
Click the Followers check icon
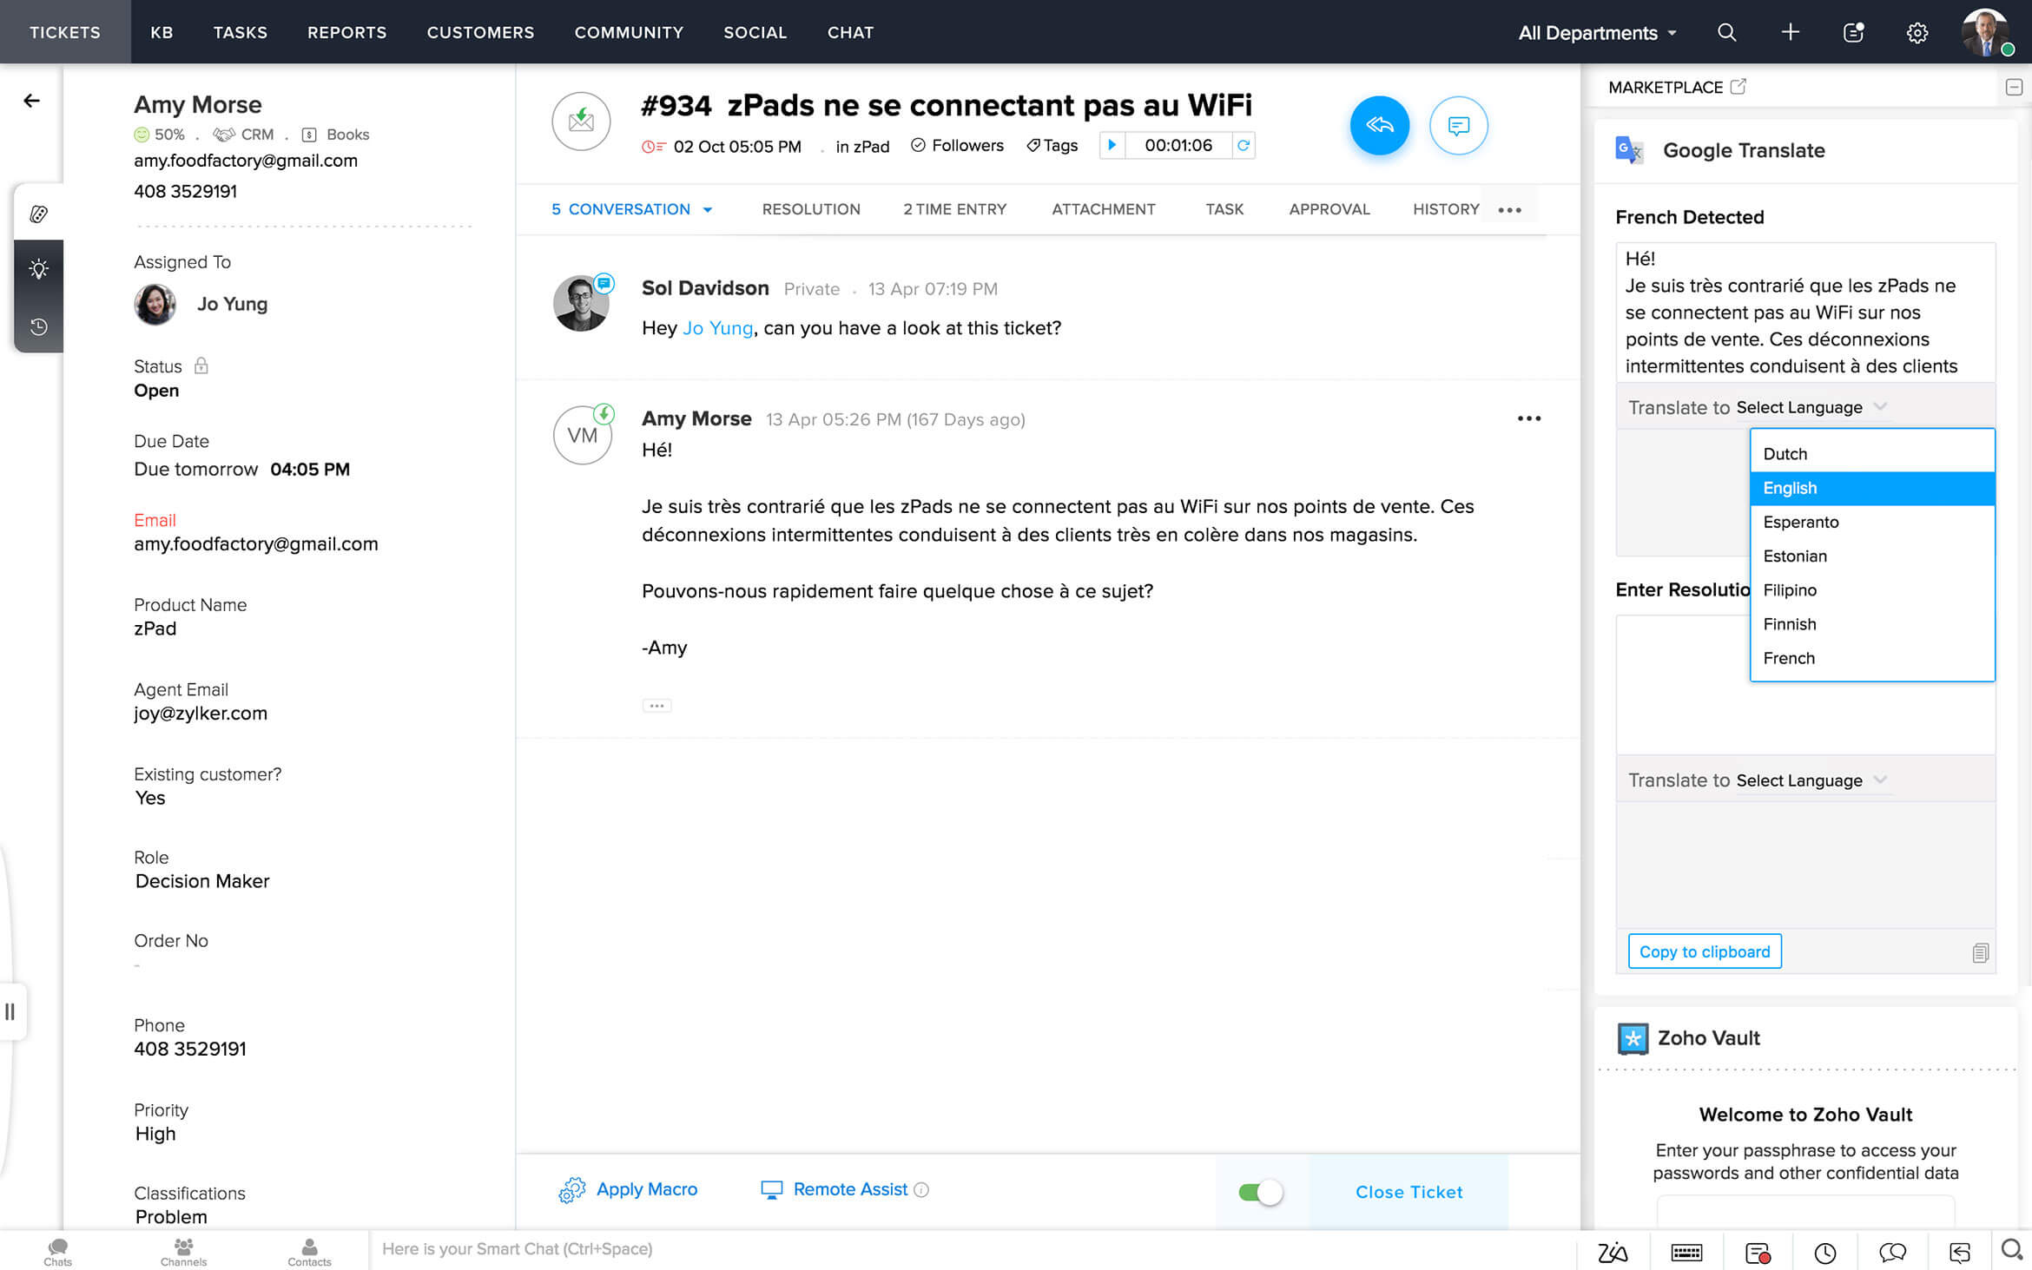point(918,145)
